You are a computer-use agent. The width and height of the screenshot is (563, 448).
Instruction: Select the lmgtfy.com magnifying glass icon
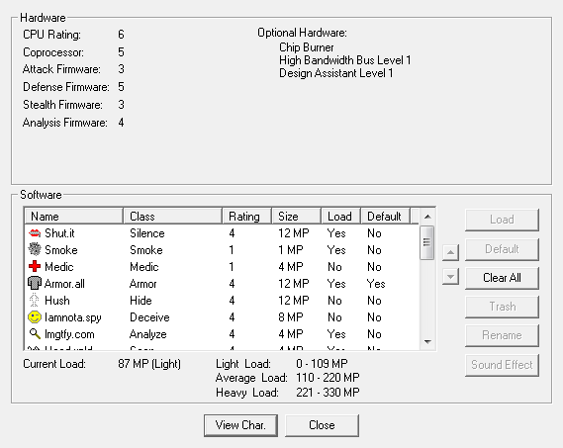click(35, 334)
